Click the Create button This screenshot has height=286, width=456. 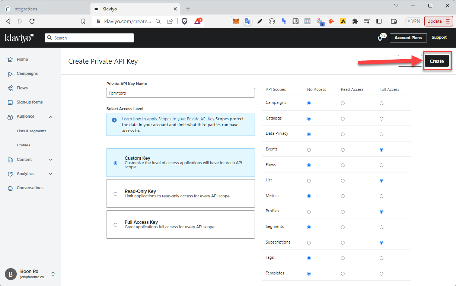coord(437,61)
